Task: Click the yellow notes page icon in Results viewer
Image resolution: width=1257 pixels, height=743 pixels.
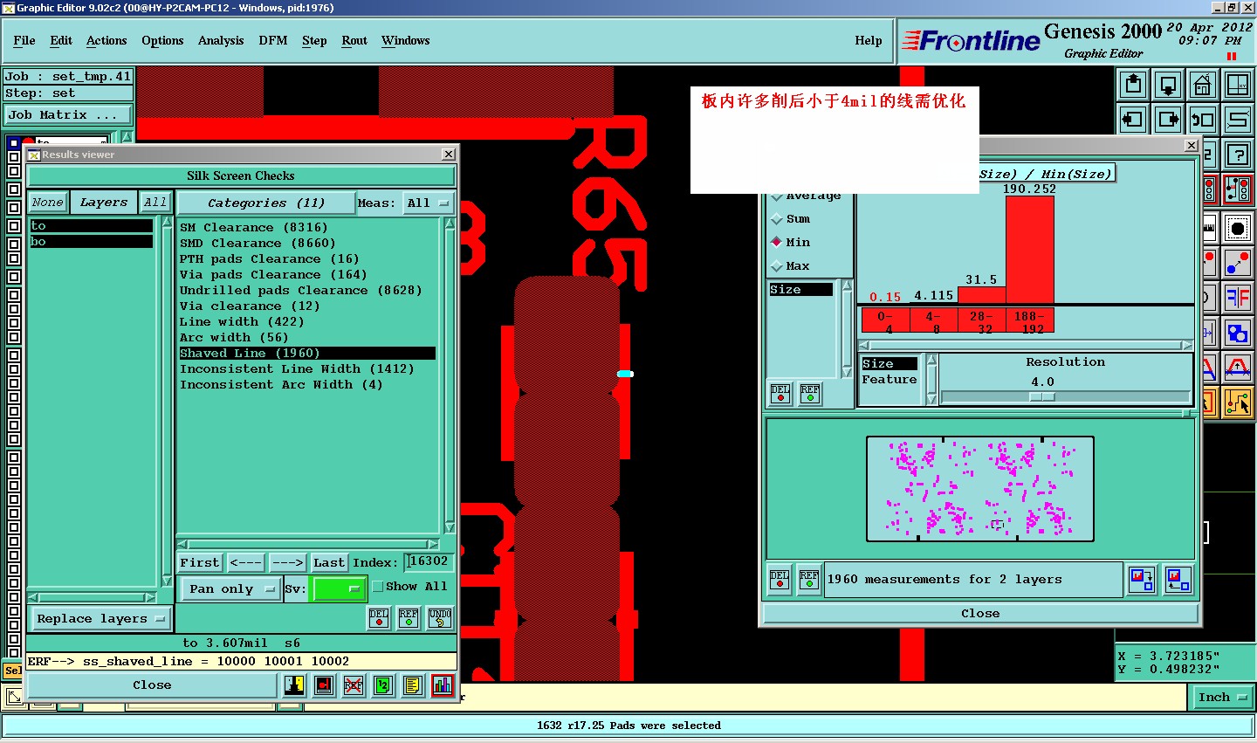Action: 413,685
